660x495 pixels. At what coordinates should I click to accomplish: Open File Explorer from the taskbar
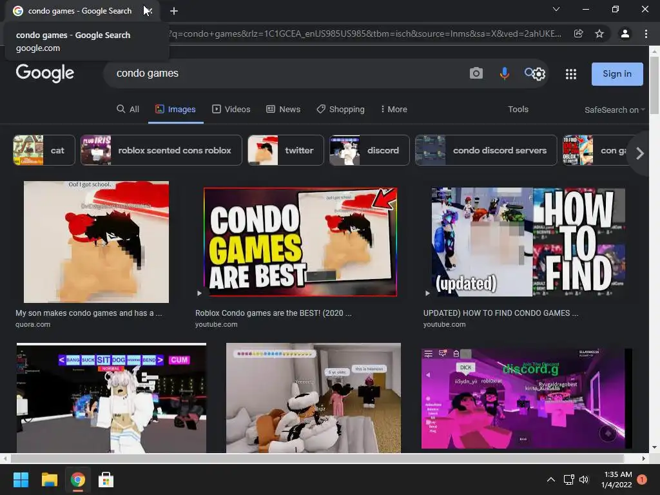(x=49, y=480)
